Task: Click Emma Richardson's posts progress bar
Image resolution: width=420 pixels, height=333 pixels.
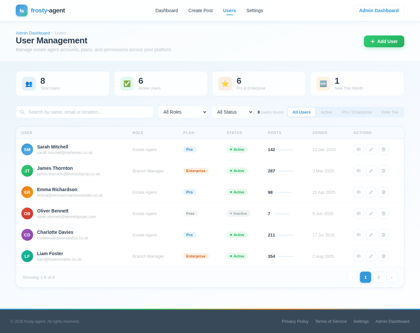Action: (x=284, y=192)
